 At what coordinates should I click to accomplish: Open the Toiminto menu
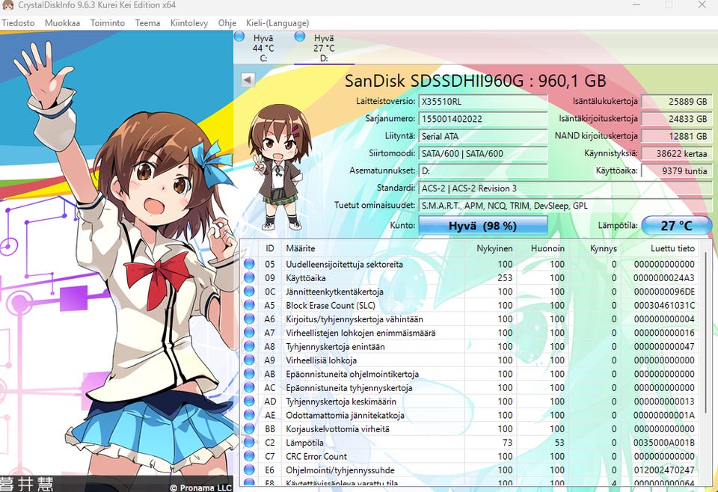point(108,23)
